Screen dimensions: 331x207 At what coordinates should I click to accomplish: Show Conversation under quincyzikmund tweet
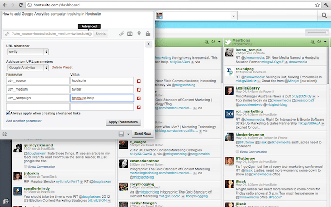click(x=41, y=167)
